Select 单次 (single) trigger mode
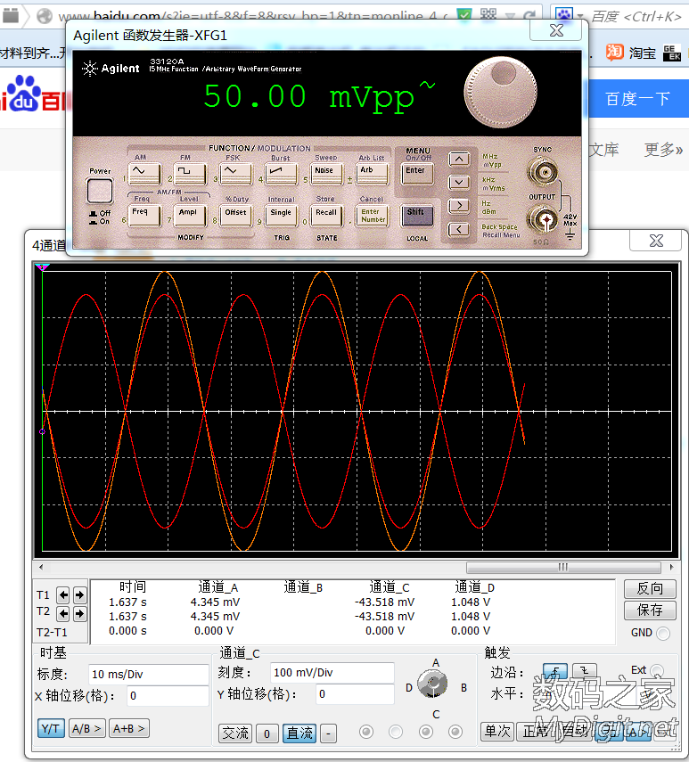Viewport: 689px width, 762px height. pos(497,732)
